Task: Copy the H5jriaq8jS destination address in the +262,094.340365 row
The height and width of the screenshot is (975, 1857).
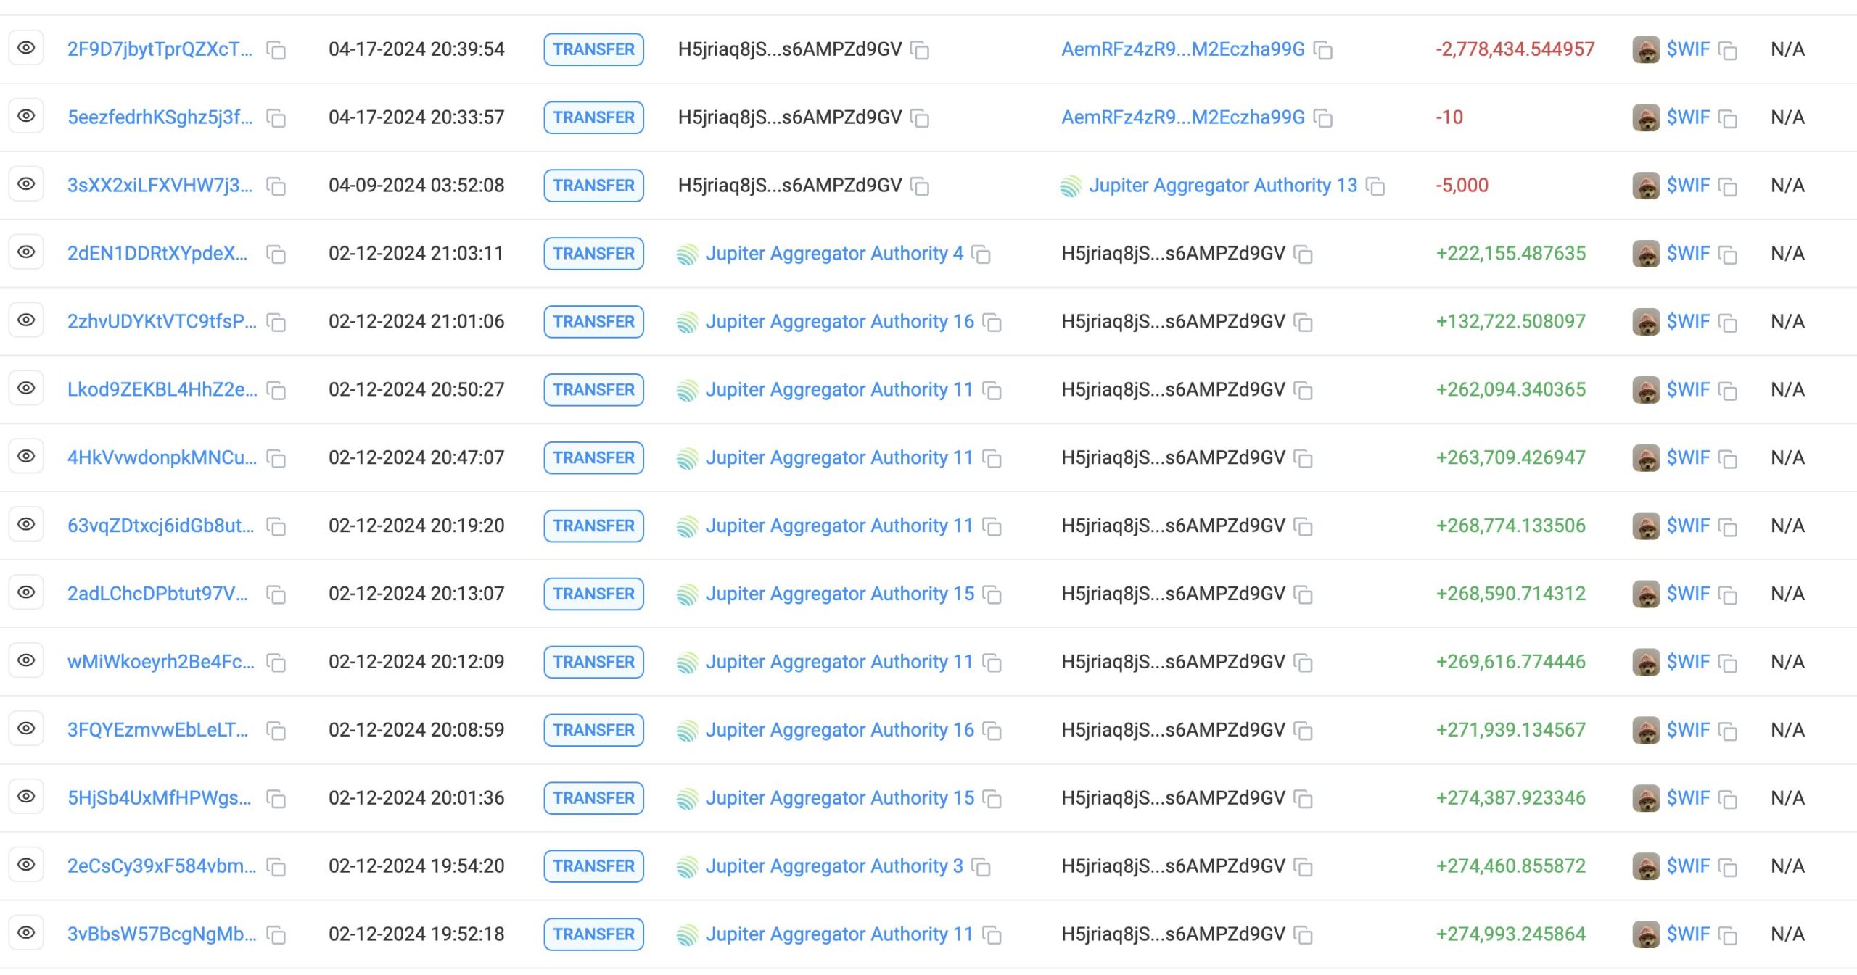Action: [1304, 391]
